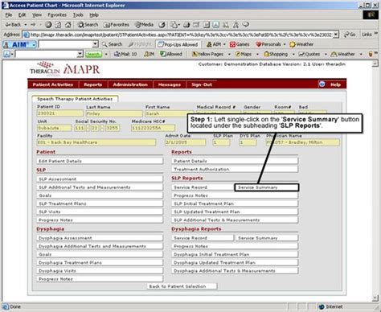The image size is (381, 312).
Task: Open Yellow Pages toolbar button
Action: pos(207,54)
